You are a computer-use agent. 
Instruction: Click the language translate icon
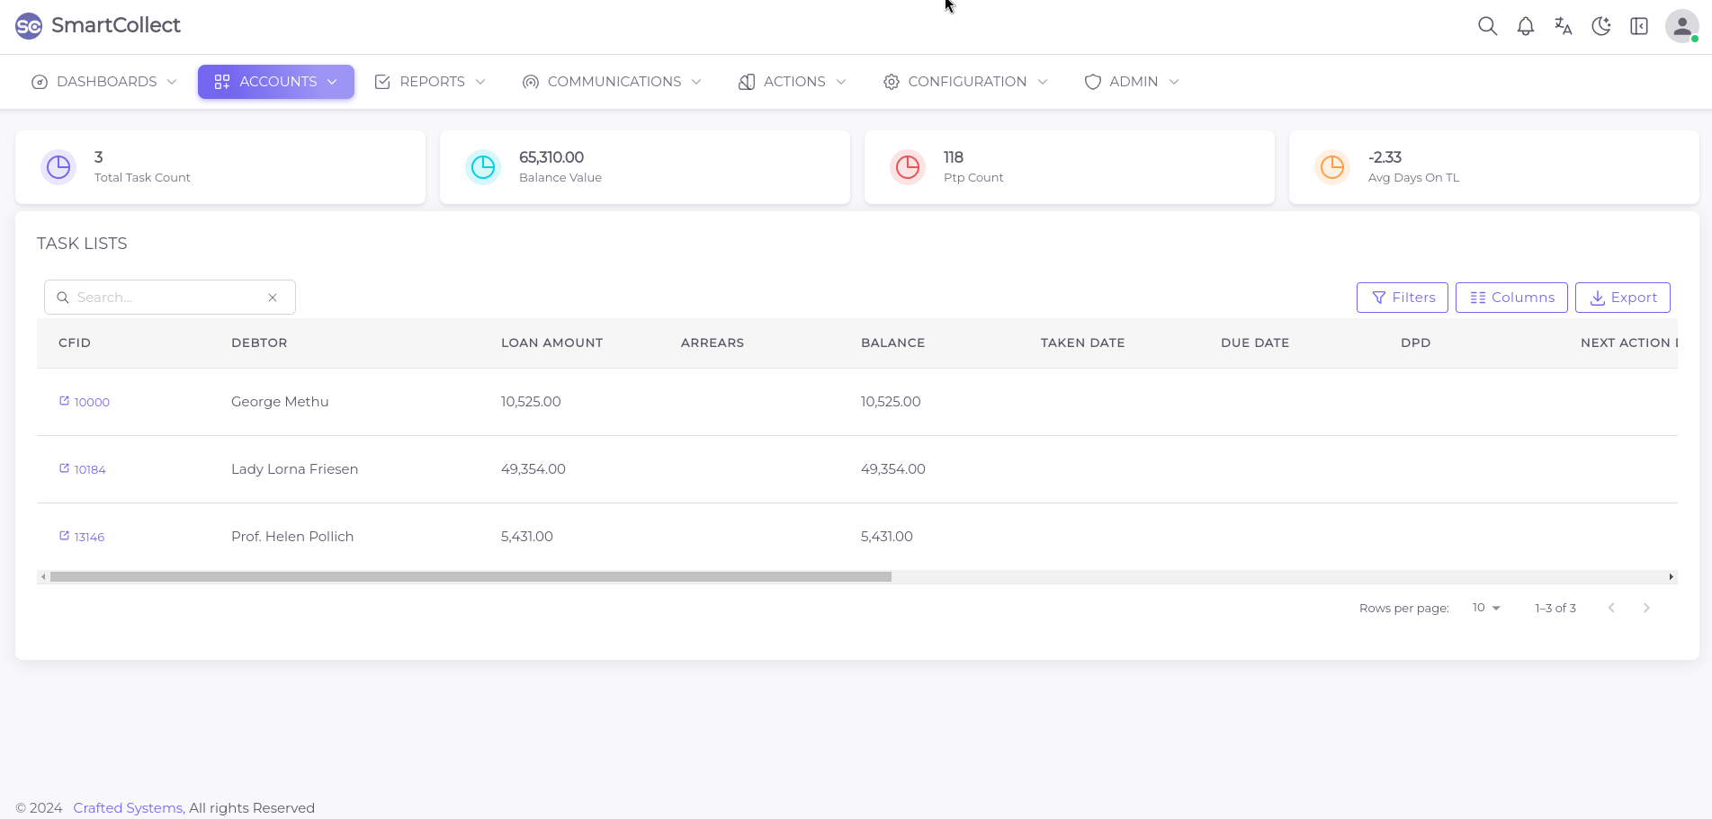[1563, 26]
